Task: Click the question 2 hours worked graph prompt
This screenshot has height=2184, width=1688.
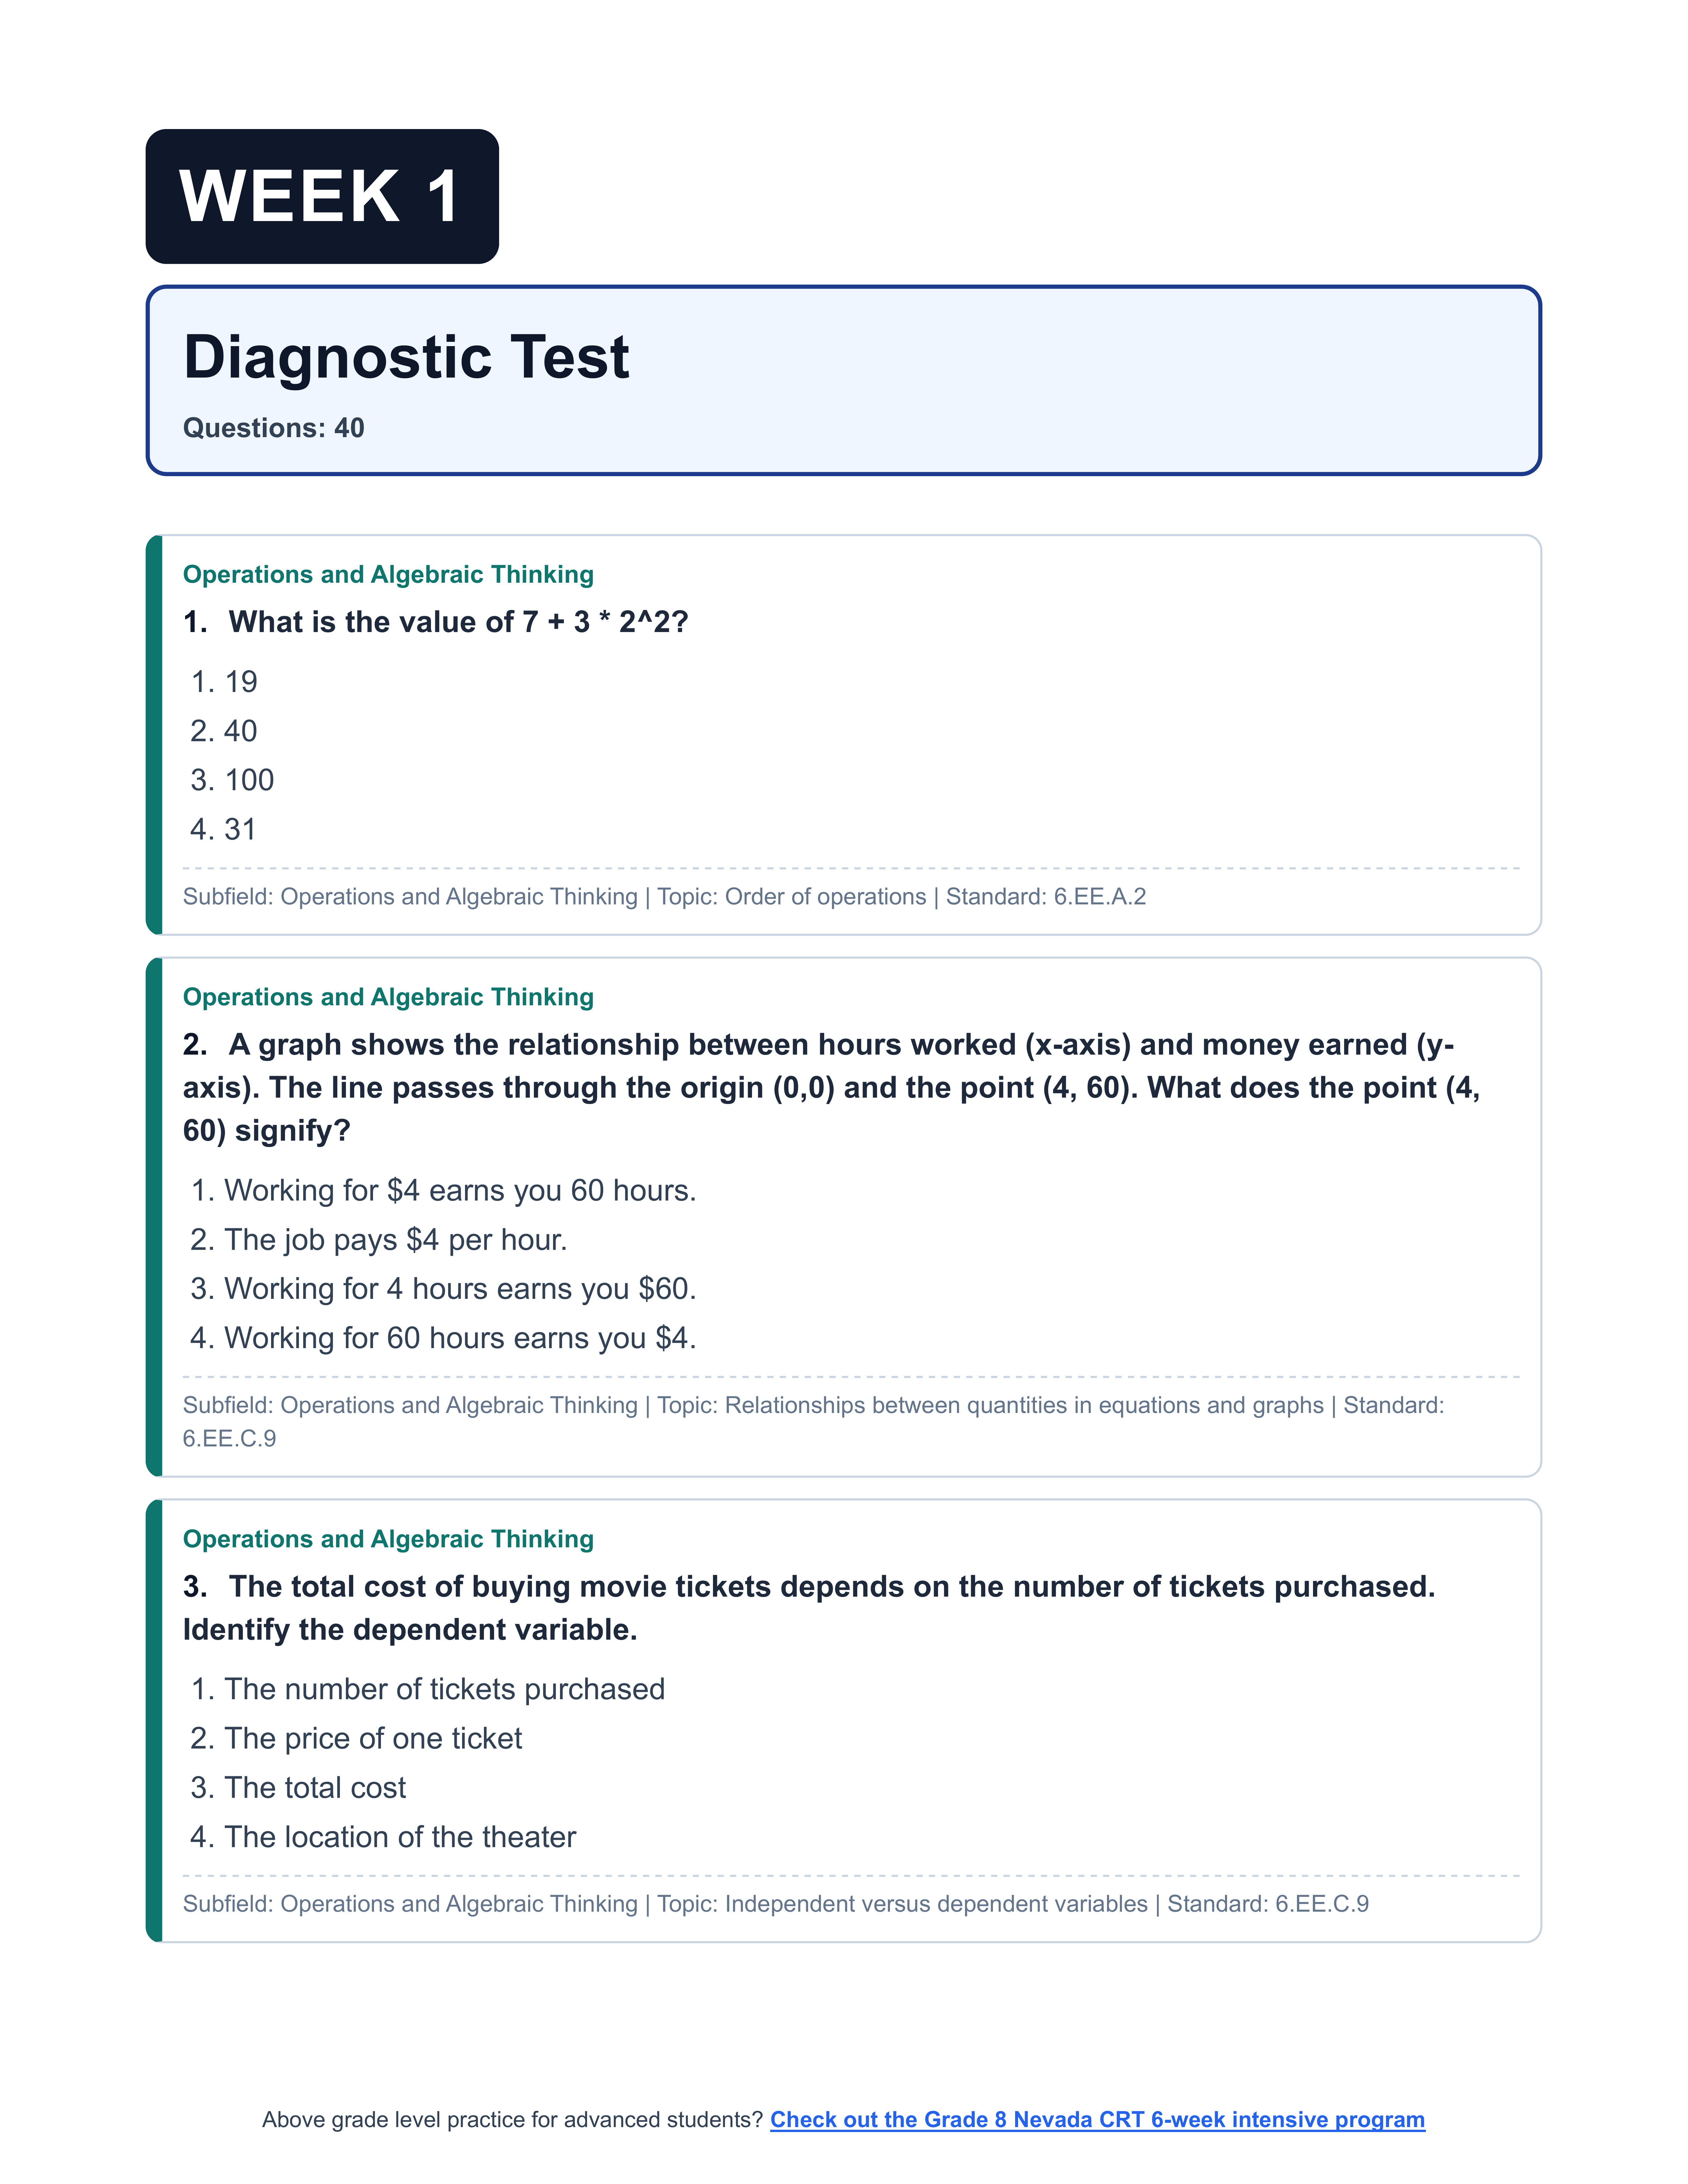Action: (830, 1087)
